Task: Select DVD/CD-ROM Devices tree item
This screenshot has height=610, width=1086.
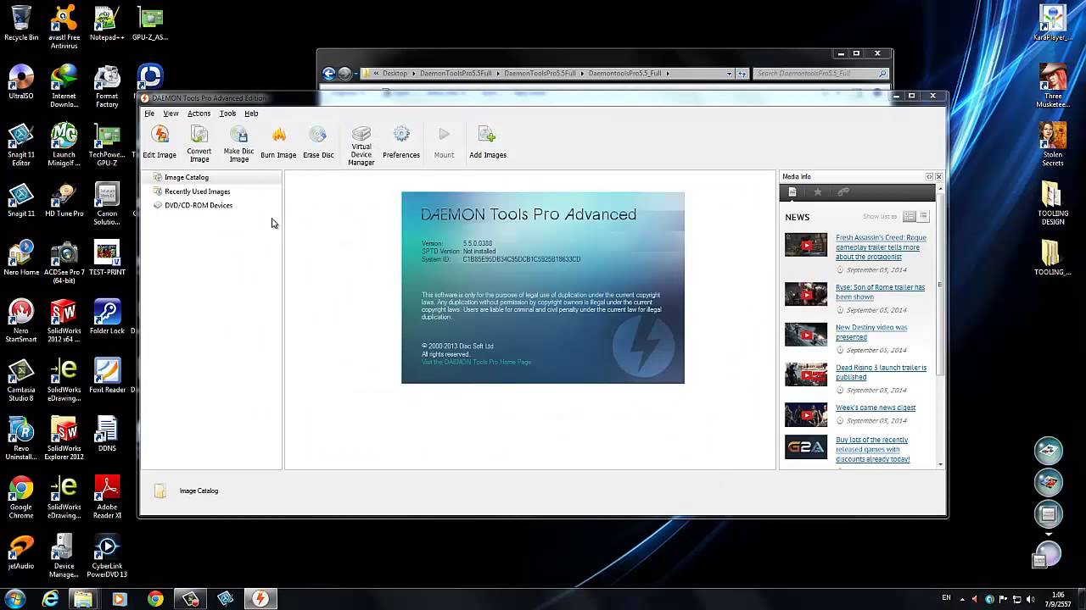Action: click(198, 205)
